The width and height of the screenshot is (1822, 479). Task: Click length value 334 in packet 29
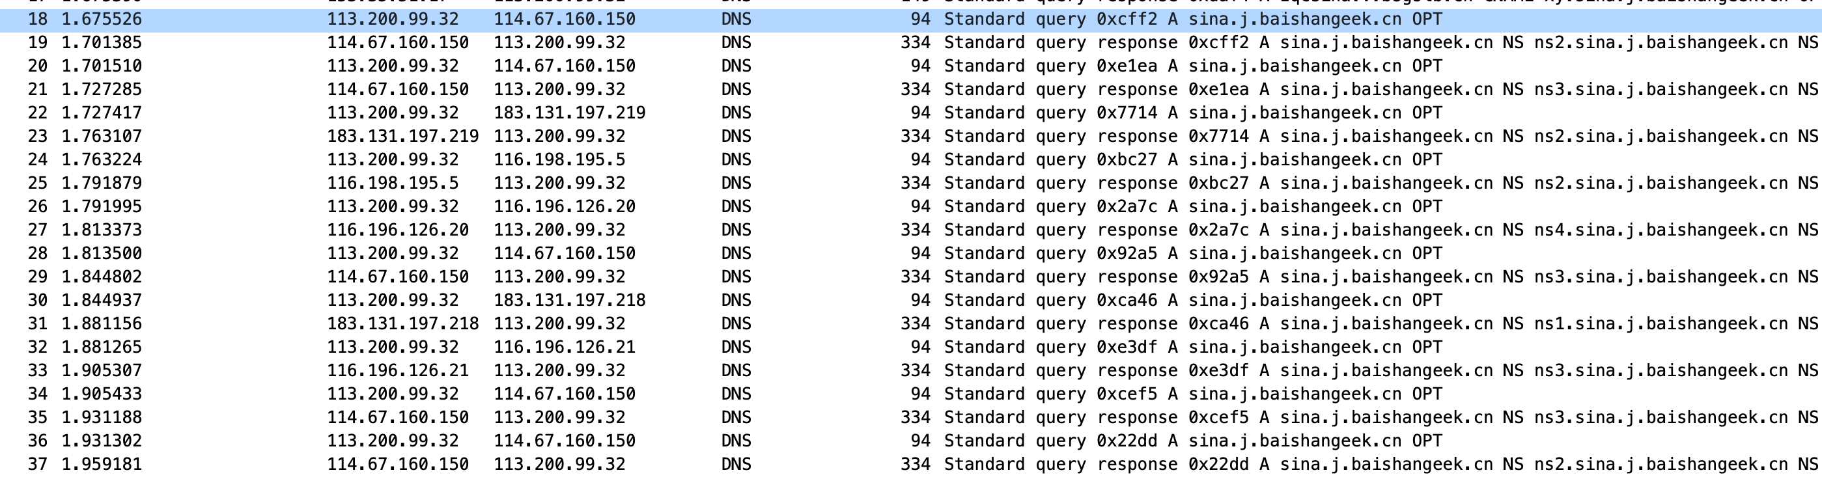click(x=916, y=276)
